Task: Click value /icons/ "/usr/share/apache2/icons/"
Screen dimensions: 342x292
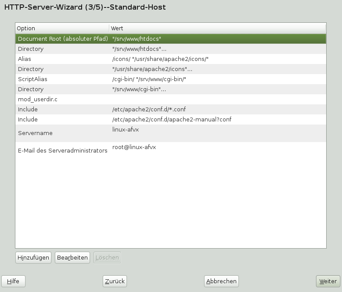Action: [160, 59]
